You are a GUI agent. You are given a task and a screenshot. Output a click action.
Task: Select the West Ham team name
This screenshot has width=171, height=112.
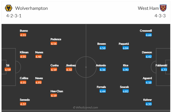[x=148, y=8]
